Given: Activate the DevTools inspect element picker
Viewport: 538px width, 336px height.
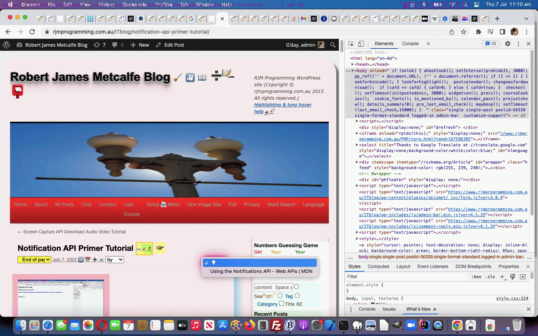Looking at the screenshot, I should click(351, 44).
